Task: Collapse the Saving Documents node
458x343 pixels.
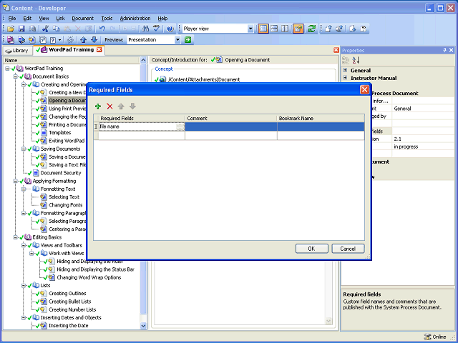Action: coord(24,149)
